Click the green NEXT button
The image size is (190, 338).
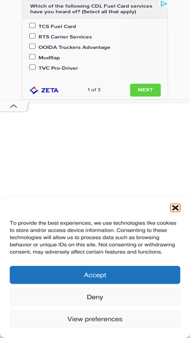coord(145,90)
